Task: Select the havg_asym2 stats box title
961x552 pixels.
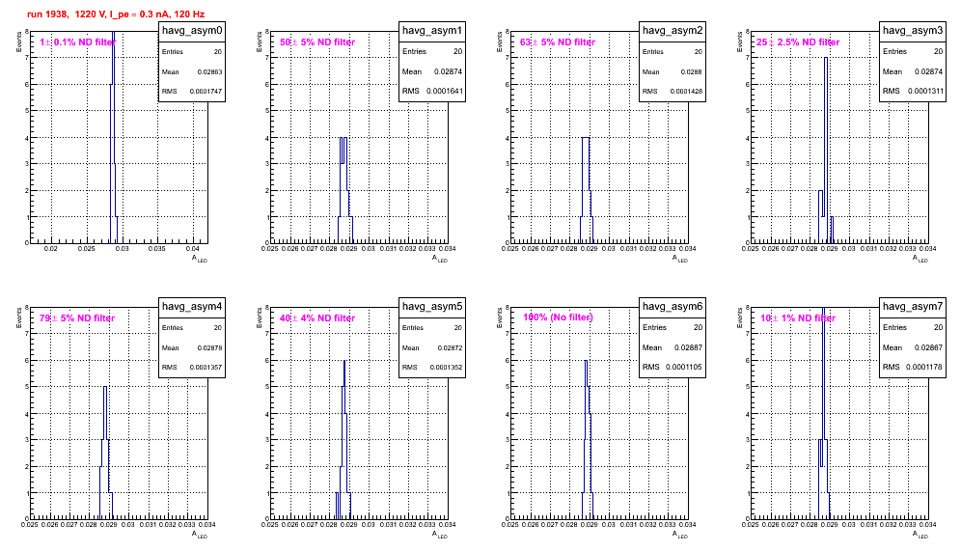Action: pos(673,31)
